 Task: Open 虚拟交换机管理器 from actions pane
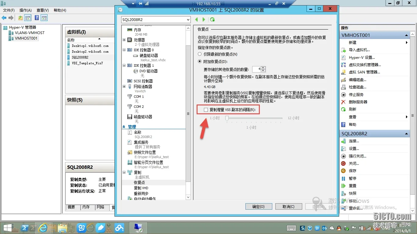365,65
